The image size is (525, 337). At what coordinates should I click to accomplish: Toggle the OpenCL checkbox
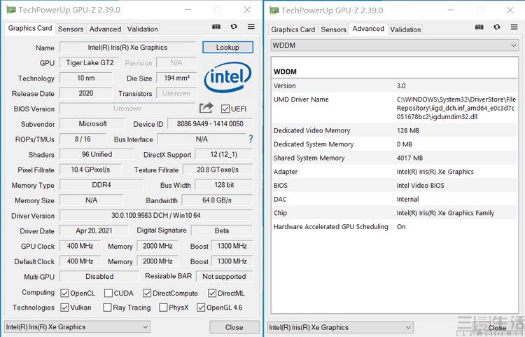coord(64,293)
